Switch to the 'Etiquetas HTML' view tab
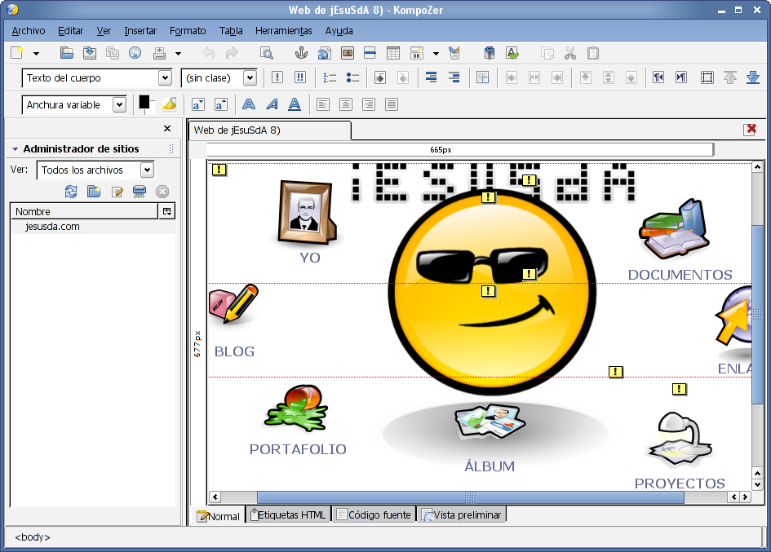 click(289, 514)
